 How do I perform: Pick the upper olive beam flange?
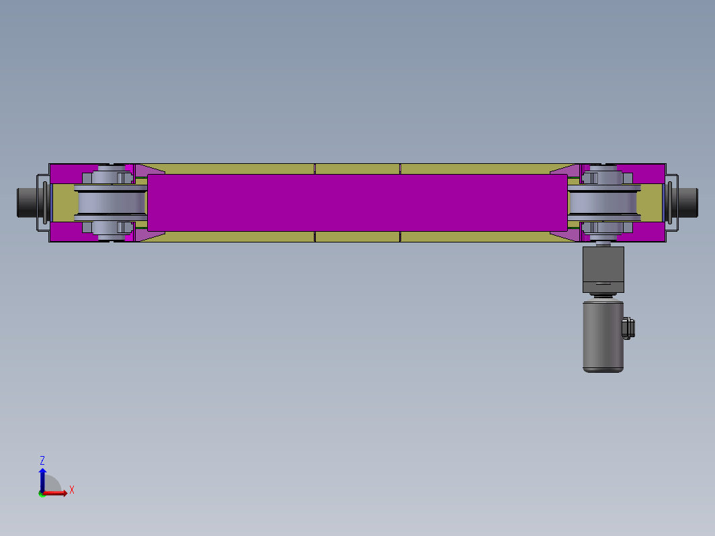tap(357, 169)
